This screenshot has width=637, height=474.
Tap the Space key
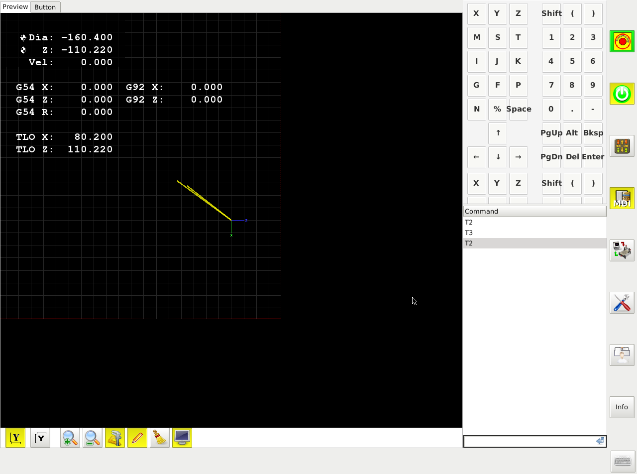[519, 109]
